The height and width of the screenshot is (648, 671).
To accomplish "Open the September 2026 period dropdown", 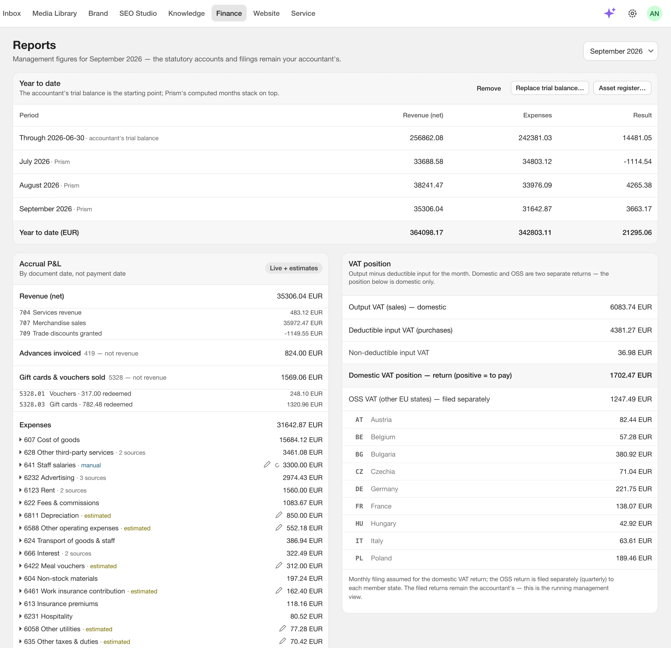I will click(620, 51).
